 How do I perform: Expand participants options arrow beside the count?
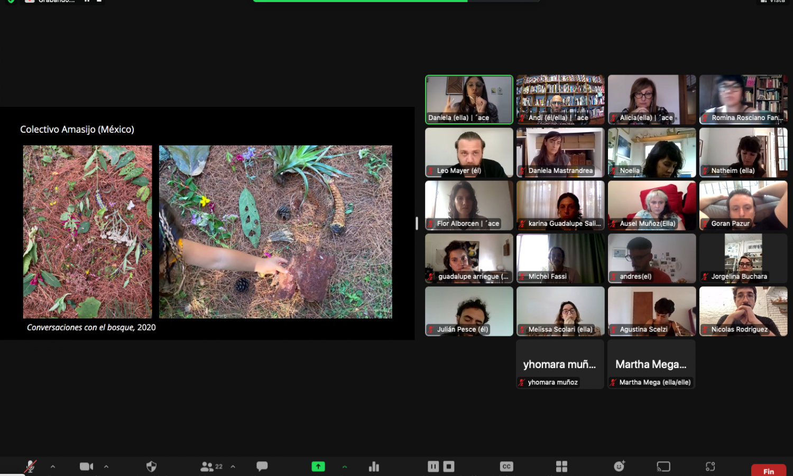pyautogui.click(x=233, y=466)
